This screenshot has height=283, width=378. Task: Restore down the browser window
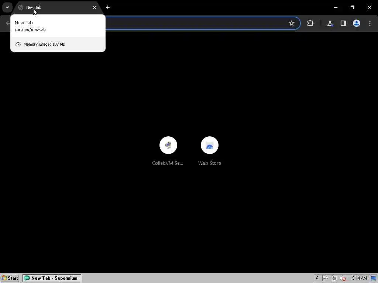click(x=353, y=7)
